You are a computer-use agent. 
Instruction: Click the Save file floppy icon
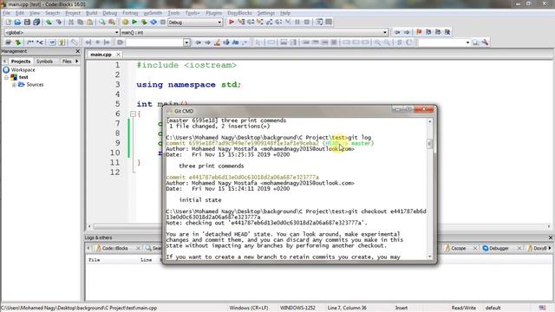27,22
